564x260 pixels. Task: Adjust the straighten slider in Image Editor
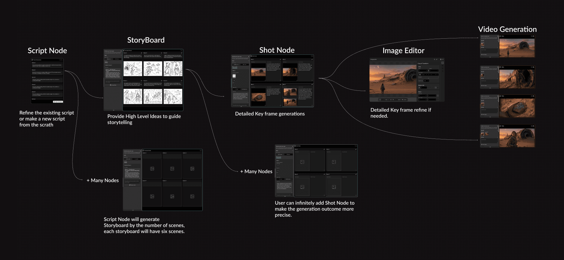tap(428, 78)
